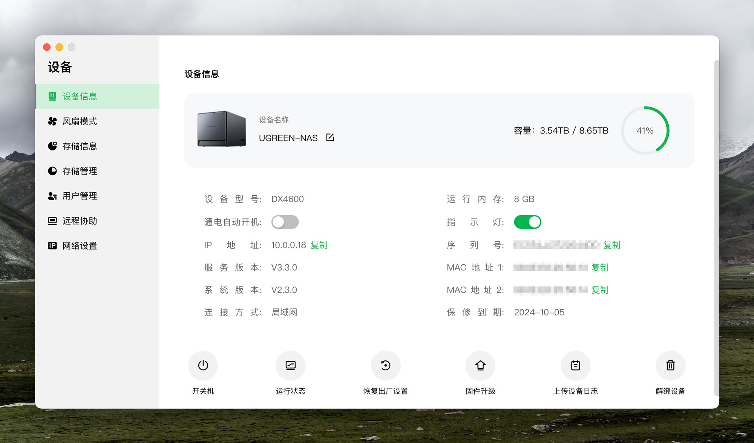Click the NAS device thumbnail image
754x443 pixels.
[222, 129]
